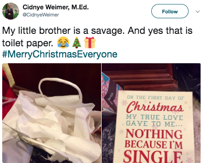
Task: Open the #MerryChristmasEveryone hashtag
Action: [x=60, y=54]
